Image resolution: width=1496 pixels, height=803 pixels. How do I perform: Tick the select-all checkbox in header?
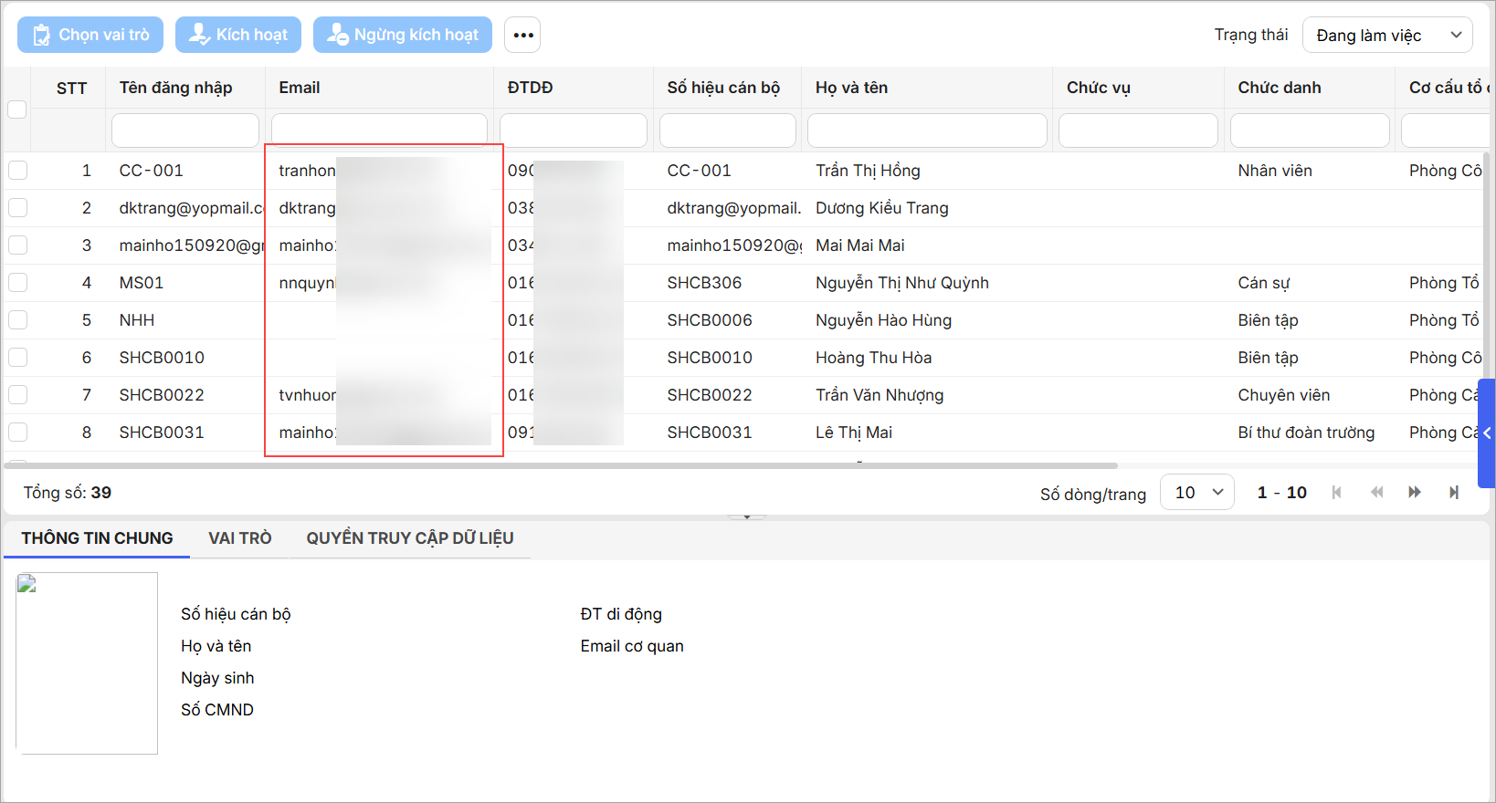click(17, 109)
